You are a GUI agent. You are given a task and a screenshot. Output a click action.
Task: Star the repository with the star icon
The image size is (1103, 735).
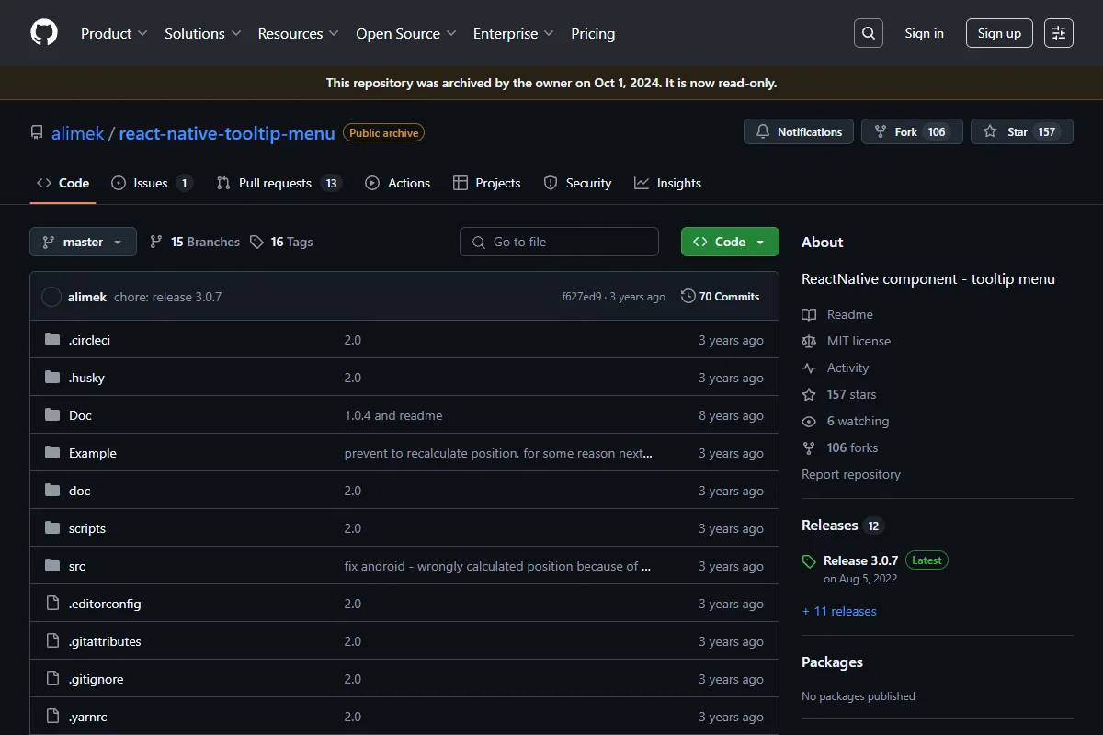tap(990, 131)
